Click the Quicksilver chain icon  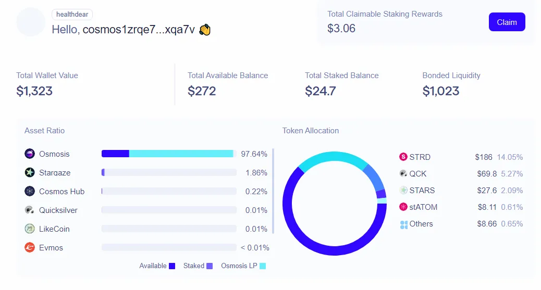point(30,210)
